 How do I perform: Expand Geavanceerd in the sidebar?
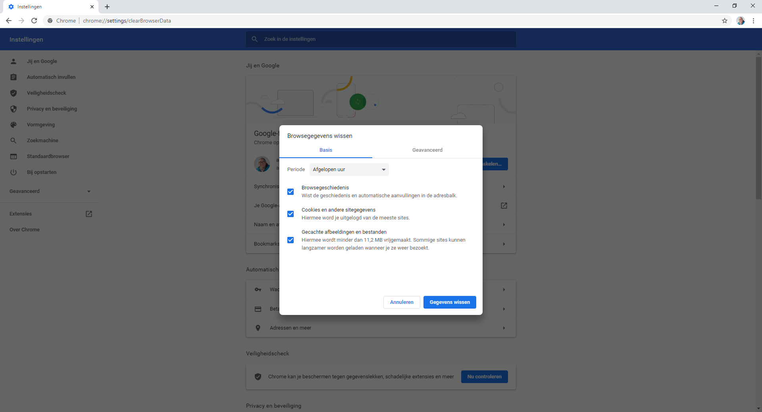pos(89,191)
